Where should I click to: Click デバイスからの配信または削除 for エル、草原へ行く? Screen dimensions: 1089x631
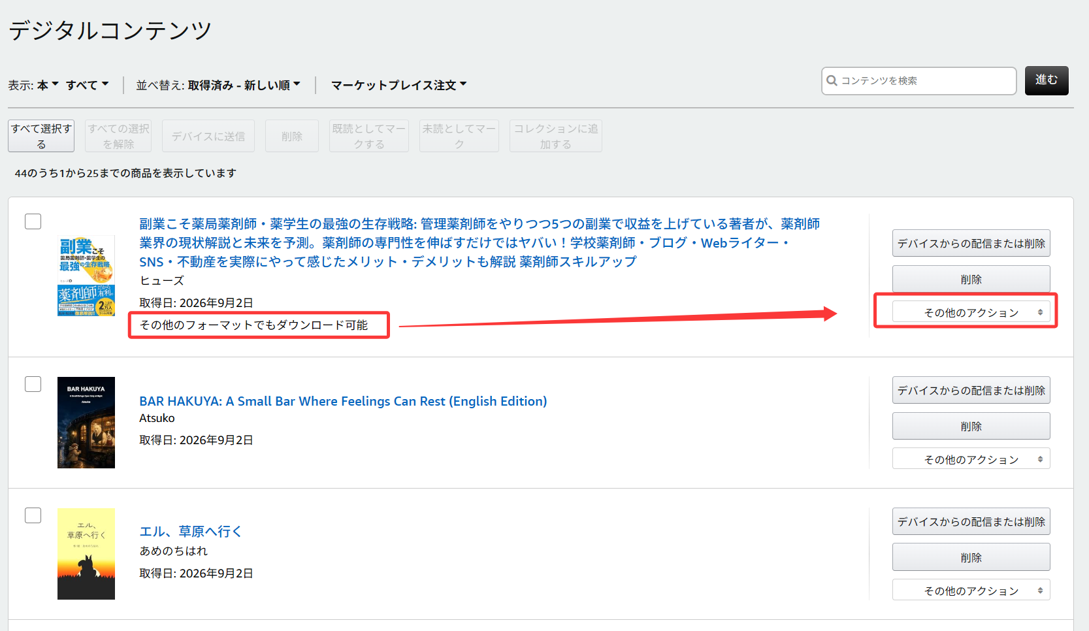coord(971,521)
